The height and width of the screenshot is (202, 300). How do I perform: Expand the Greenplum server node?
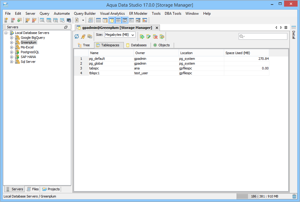(x=12, y=42)
